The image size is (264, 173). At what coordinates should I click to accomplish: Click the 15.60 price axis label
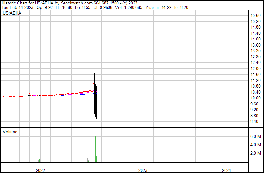255,15
